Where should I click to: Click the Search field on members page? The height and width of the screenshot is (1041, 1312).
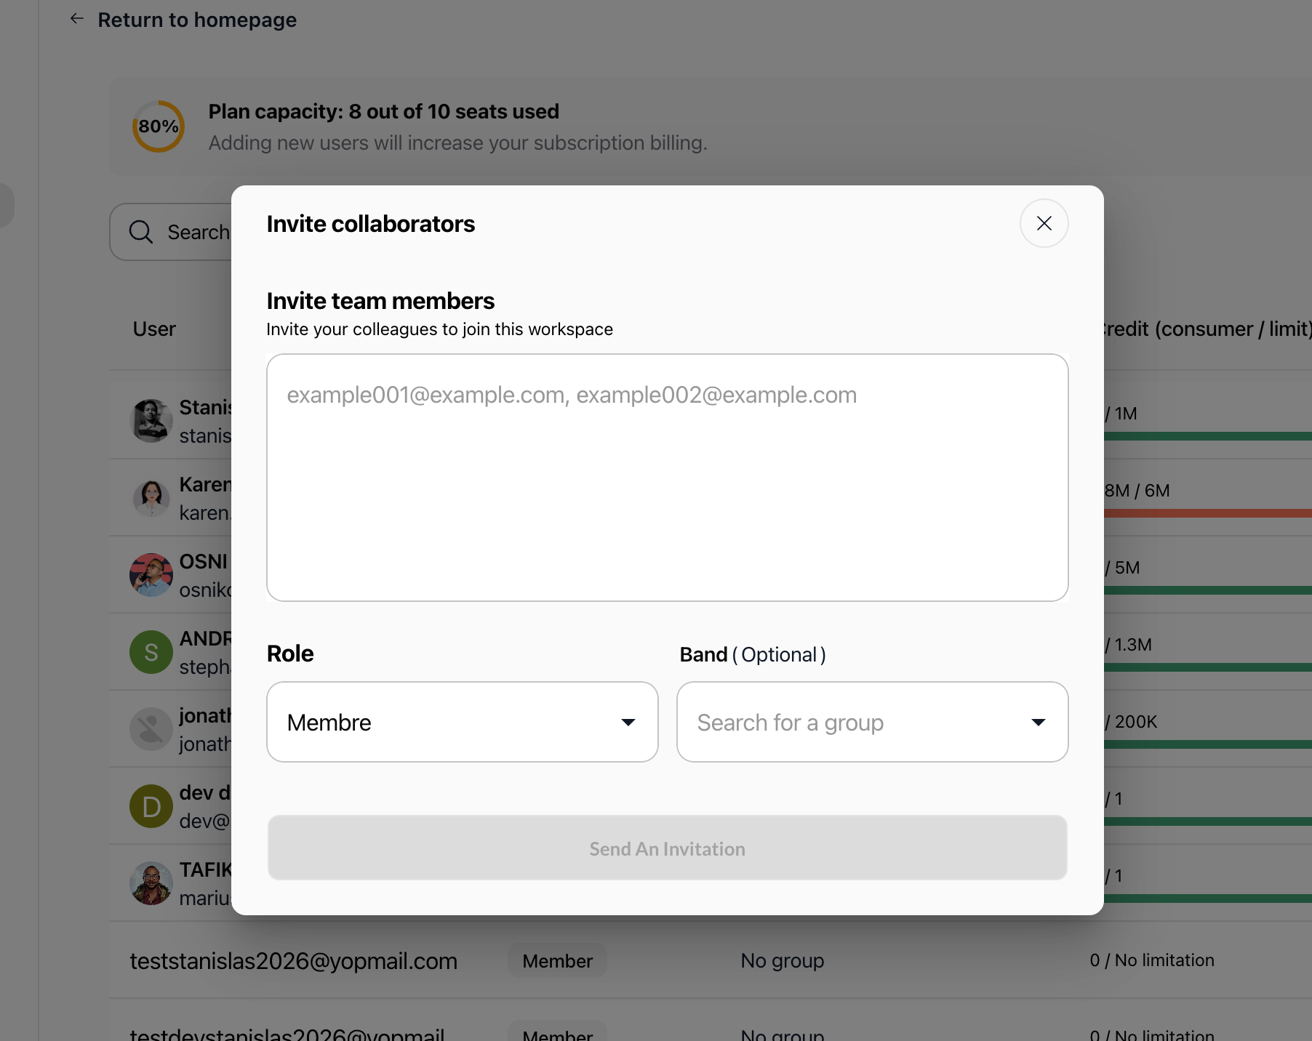coord(172,232)
